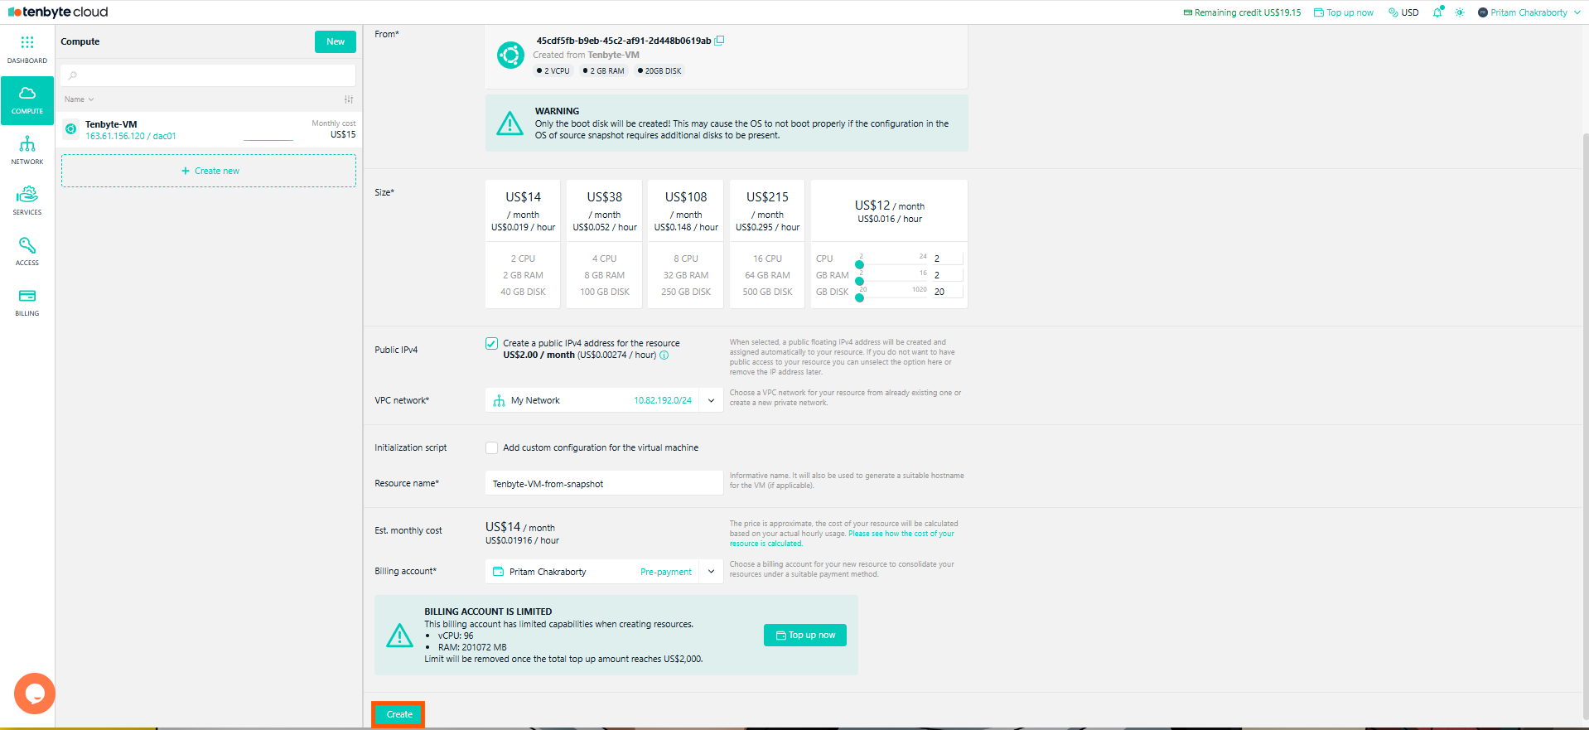Click Remaining credit US$19.15
The width and height of the screenshot is (1589, 730).
tap(1242, 12)
